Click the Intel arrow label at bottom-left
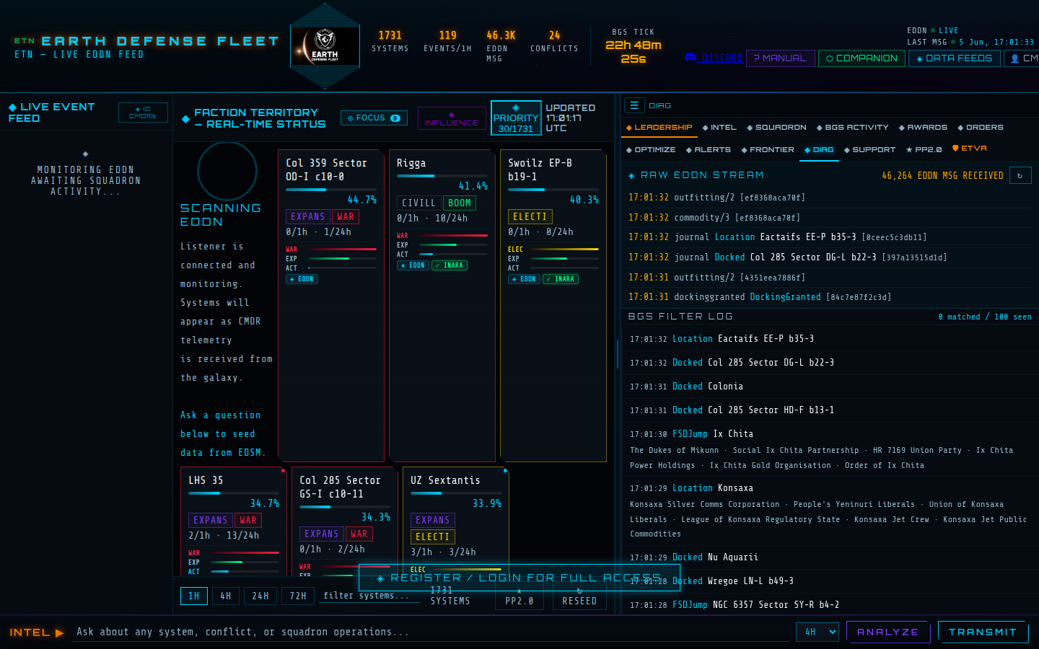This screenshot has height=649, width=1039. 37,632
